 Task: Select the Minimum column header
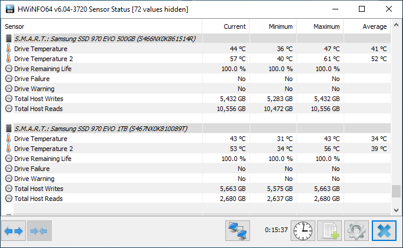(x=273, y=26)
